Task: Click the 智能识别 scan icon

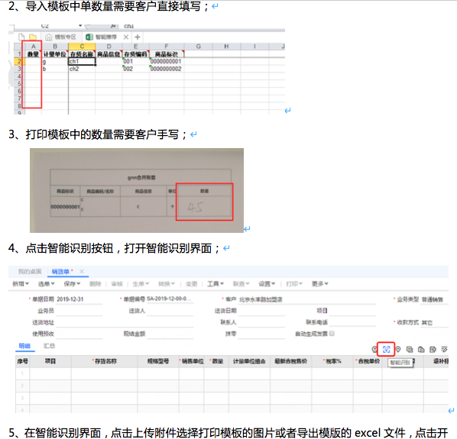Action: tap(386, 350)
